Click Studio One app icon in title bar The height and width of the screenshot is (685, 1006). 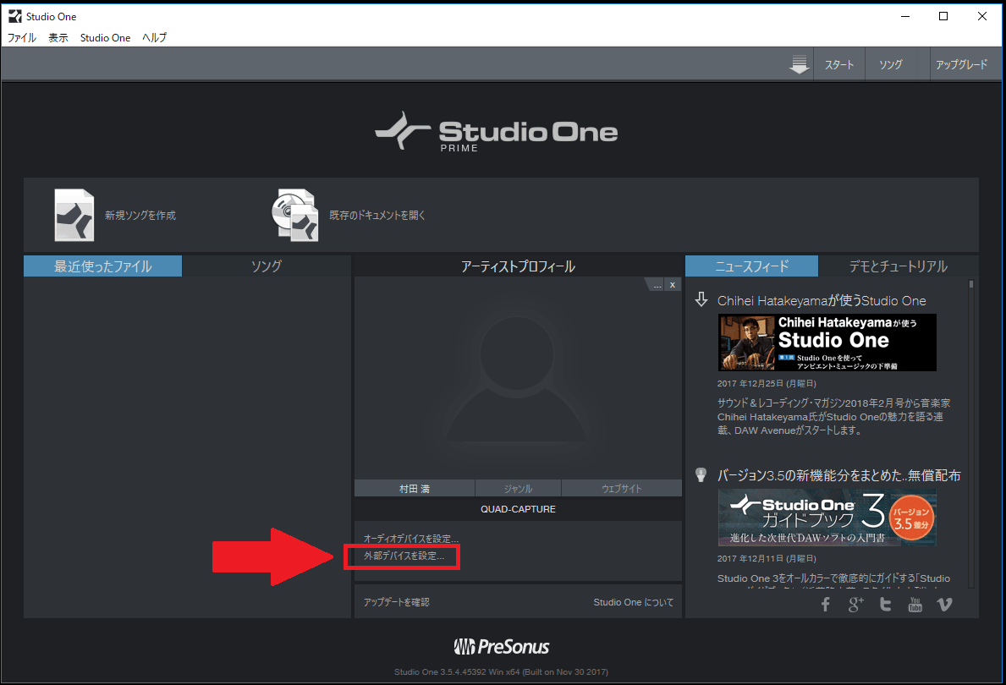tap(14, 16)
